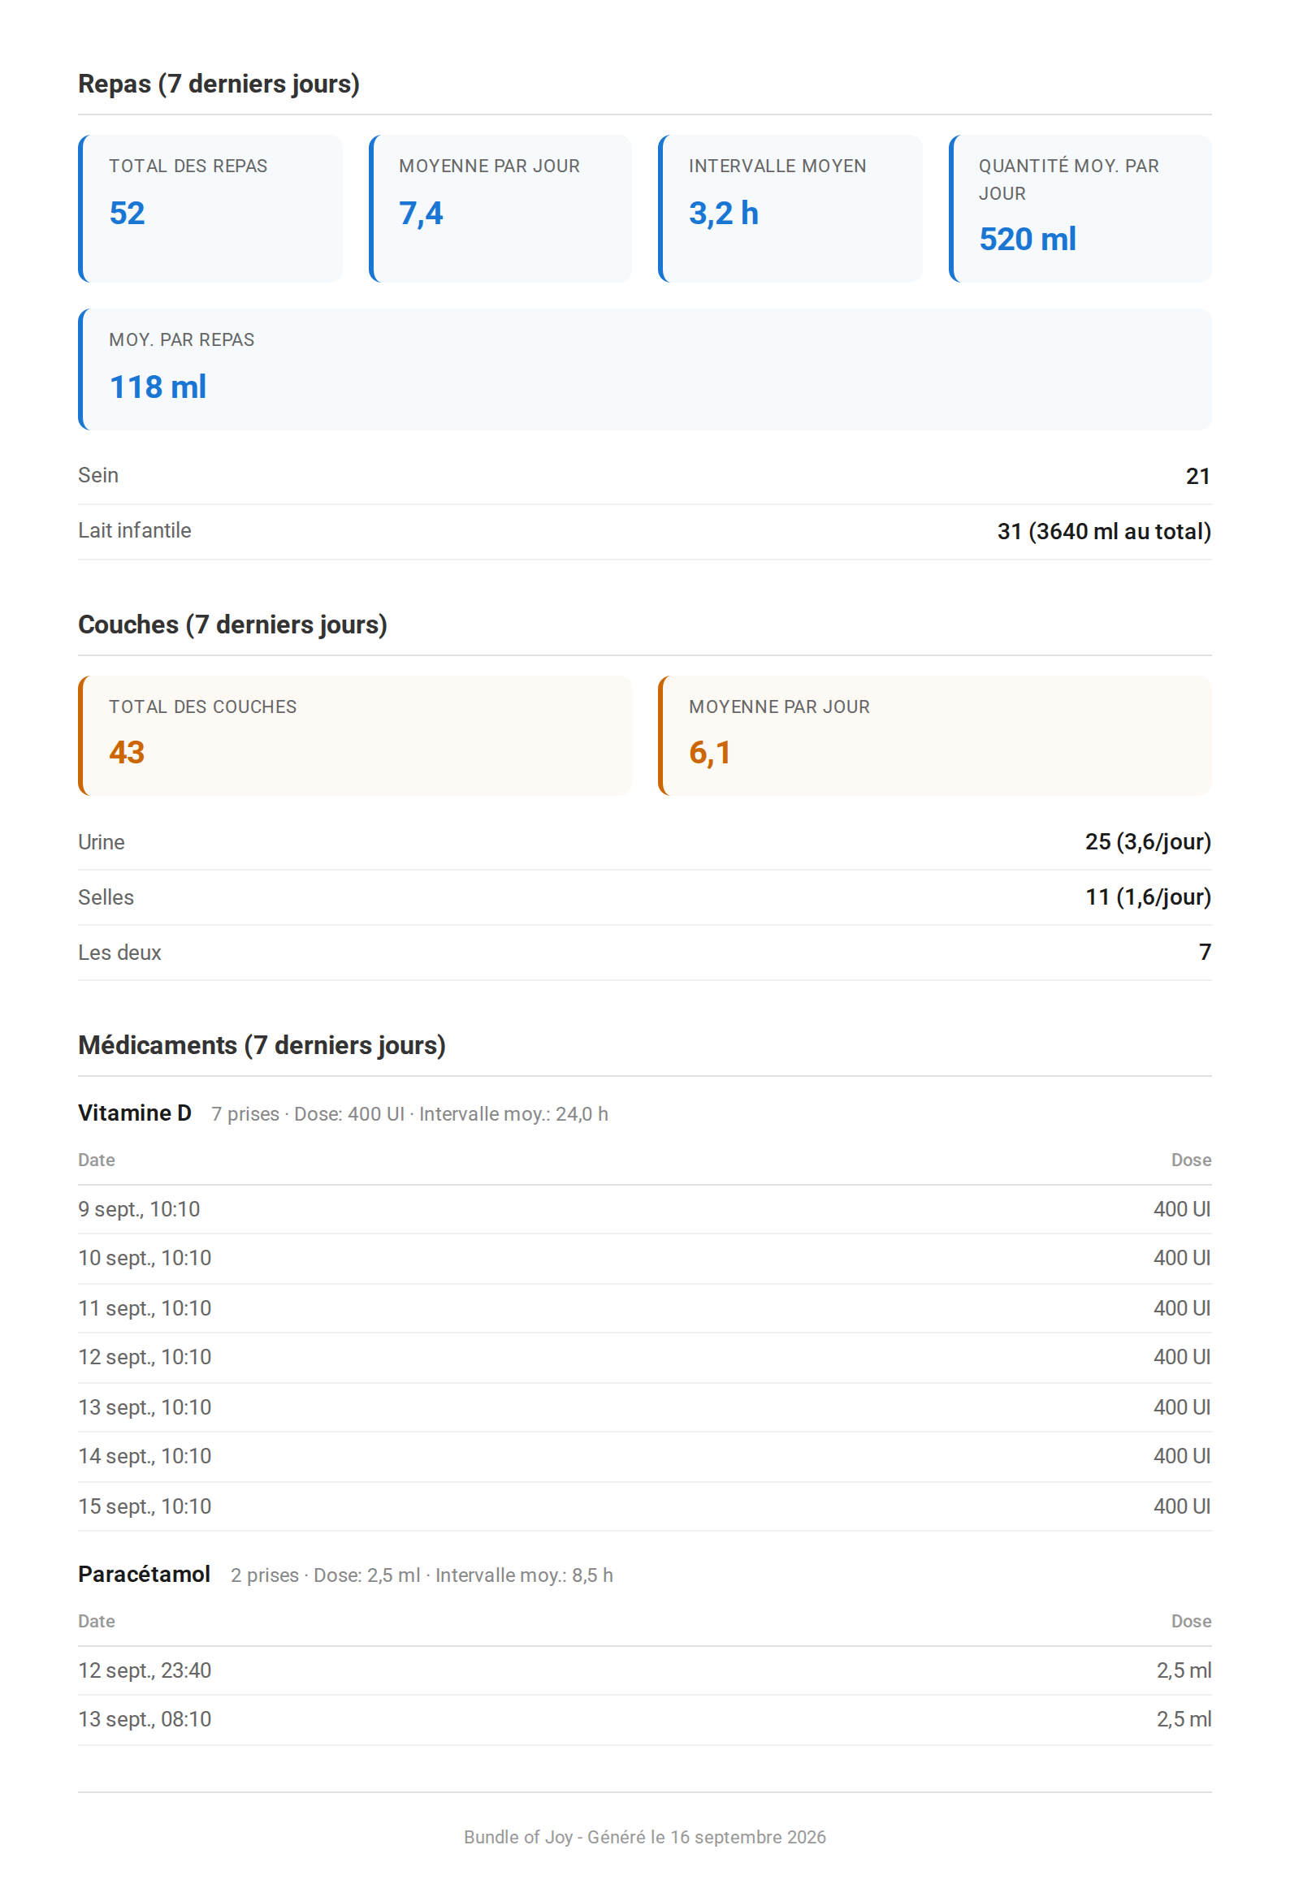Select the 'Moy. par repas' 118 ml value

[x=158, y=387]
